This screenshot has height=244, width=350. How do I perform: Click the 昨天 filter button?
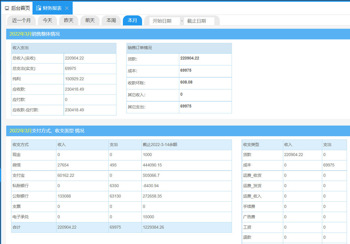(69, 21)
